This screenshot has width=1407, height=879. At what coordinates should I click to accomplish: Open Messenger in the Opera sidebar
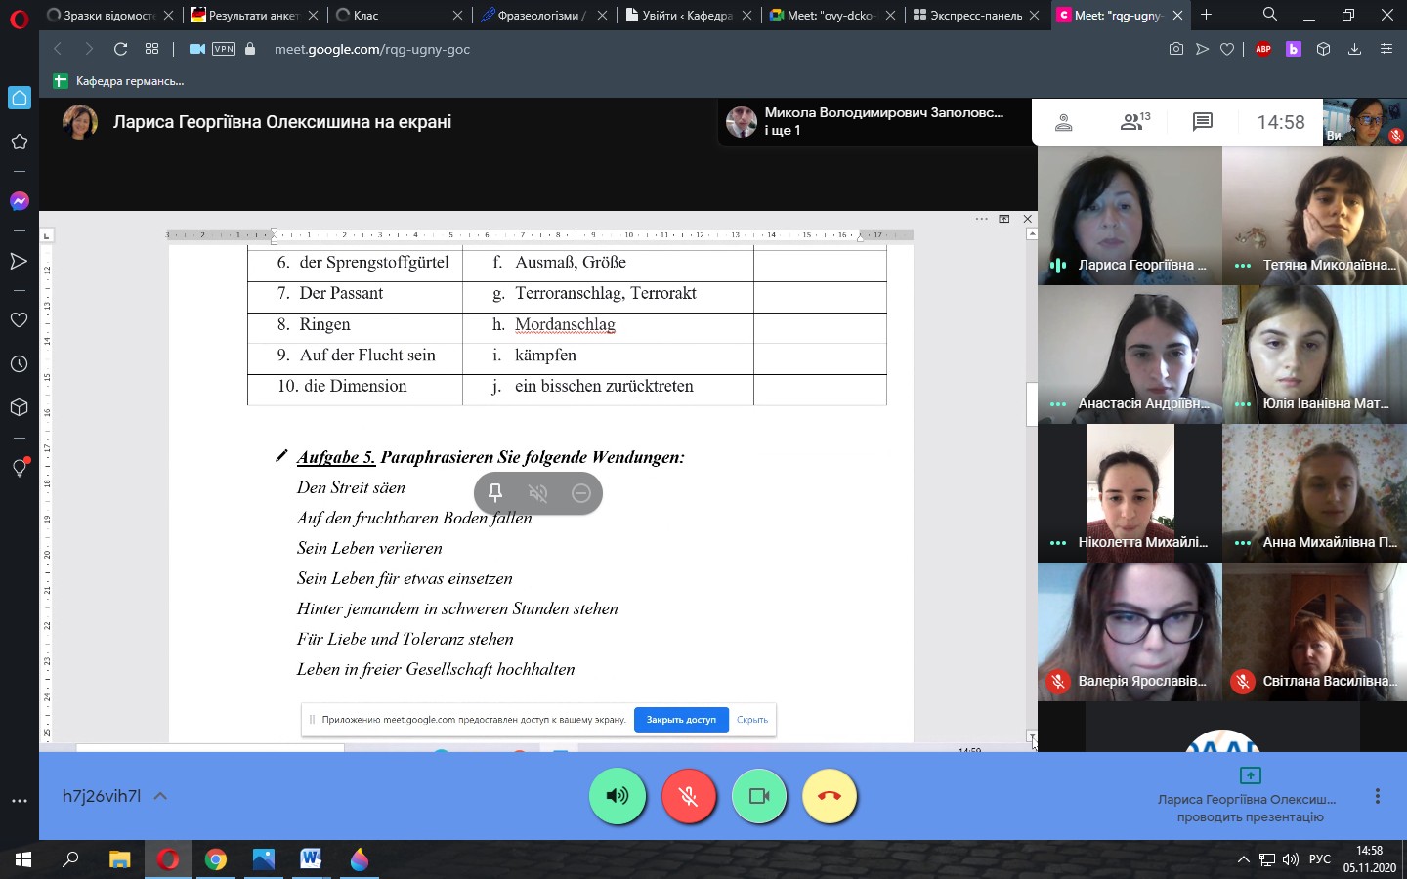click(x=19, y=201)
